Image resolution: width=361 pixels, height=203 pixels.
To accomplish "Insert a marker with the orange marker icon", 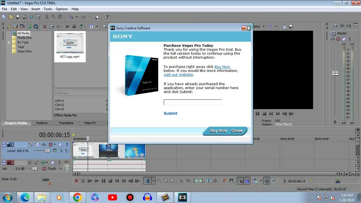I will [224, 181].
